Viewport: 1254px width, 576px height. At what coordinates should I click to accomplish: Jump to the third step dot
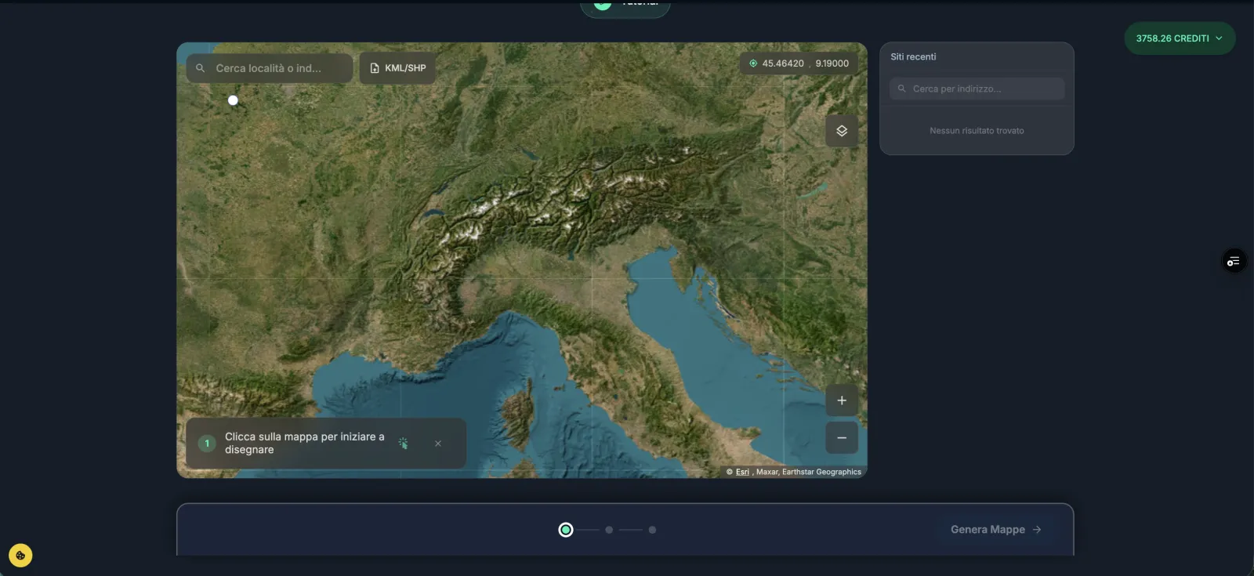pyautogui.click(x=652, y=530)
